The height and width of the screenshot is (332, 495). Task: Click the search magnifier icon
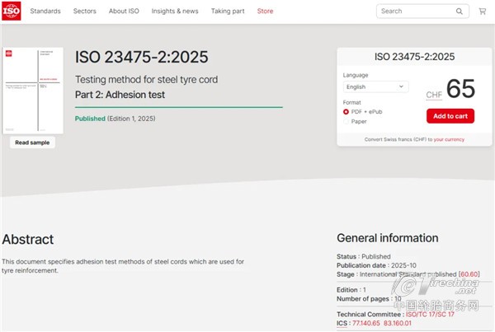(460, 12)
